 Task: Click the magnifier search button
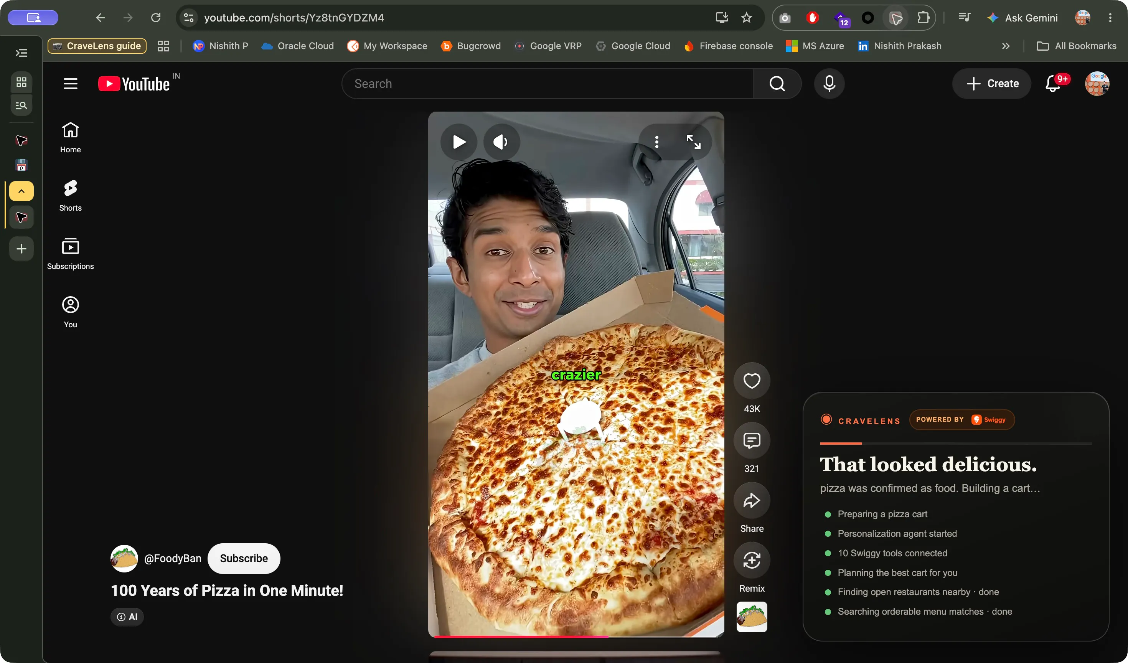coord(777,84)
